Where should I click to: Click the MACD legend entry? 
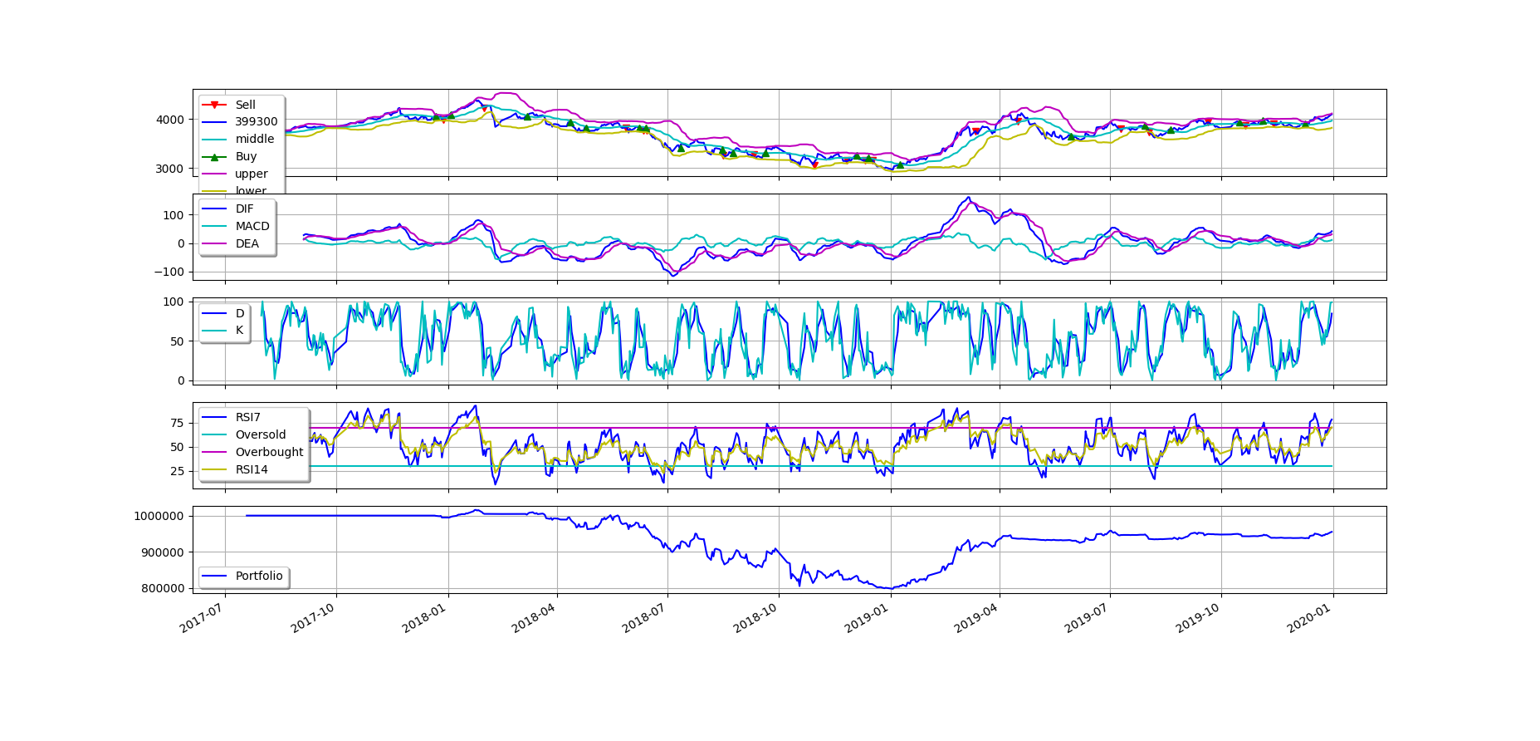click(236, 227)
